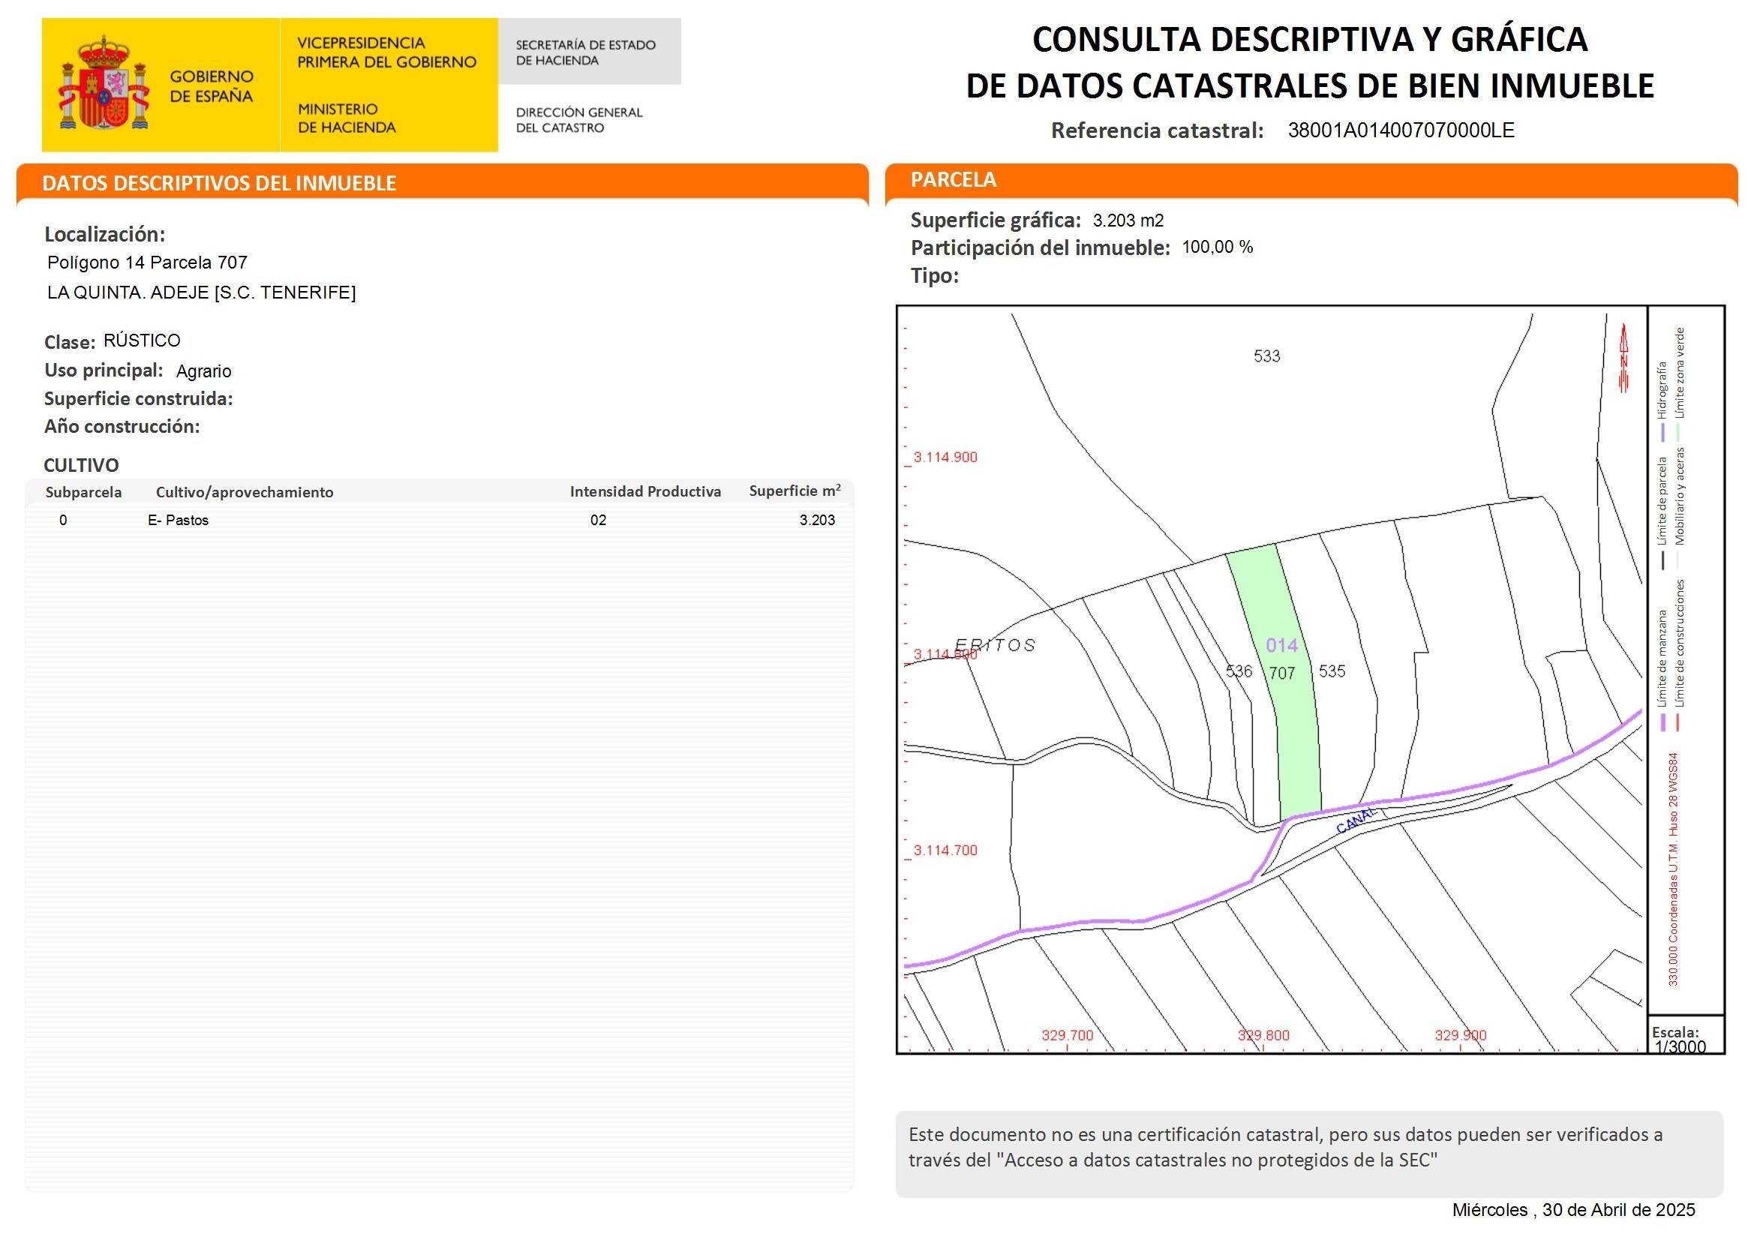Select the Límite de parcela legend symbol

1664,560
